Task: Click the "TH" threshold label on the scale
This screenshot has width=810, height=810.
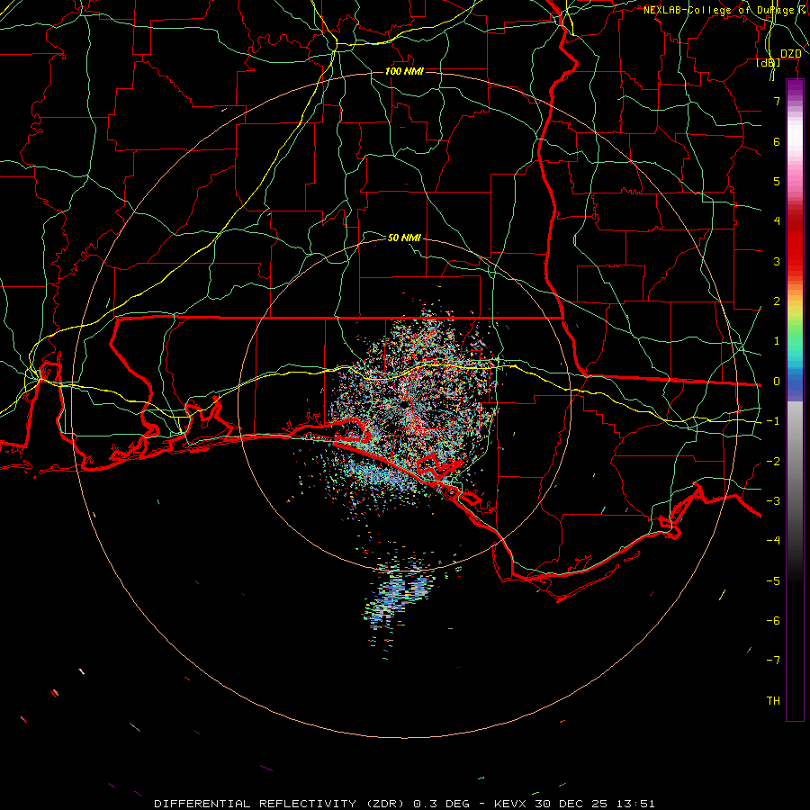Action: [x=773, y=701]
